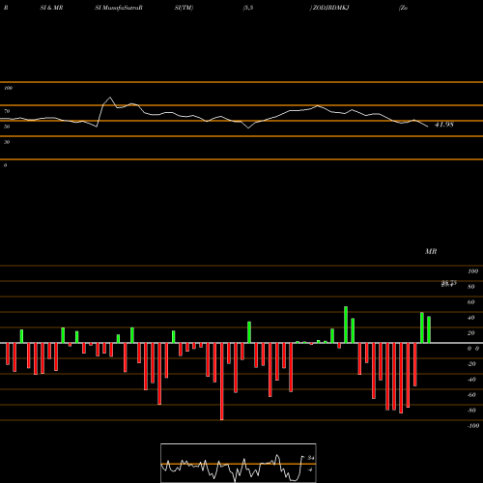
Task: Open the mini indicator chart thumbnail
Action: click(x=239, y=463)
